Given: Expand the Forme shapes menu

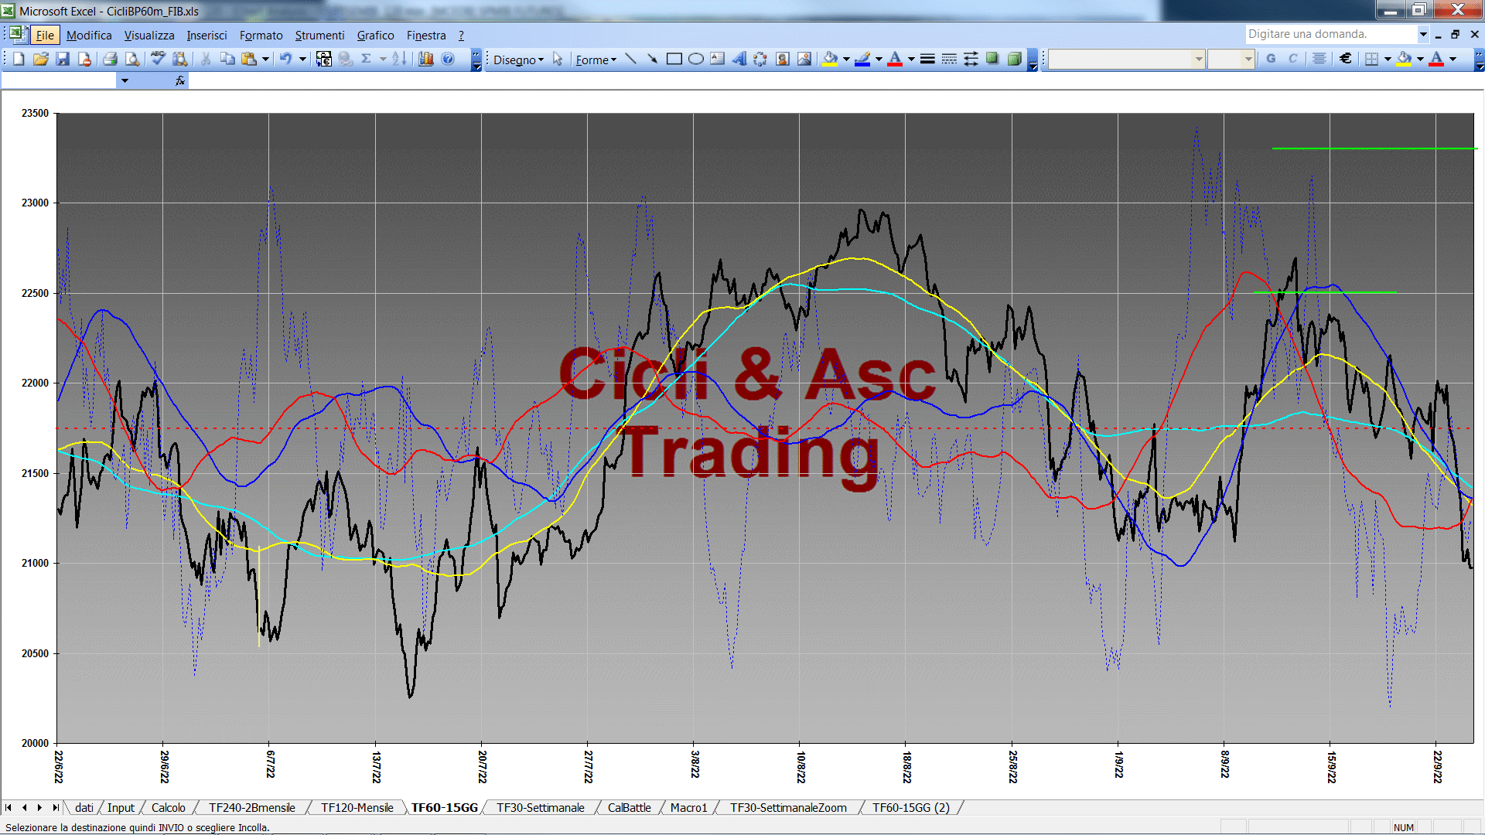Looking at the screenshot, I should (596, 60).
